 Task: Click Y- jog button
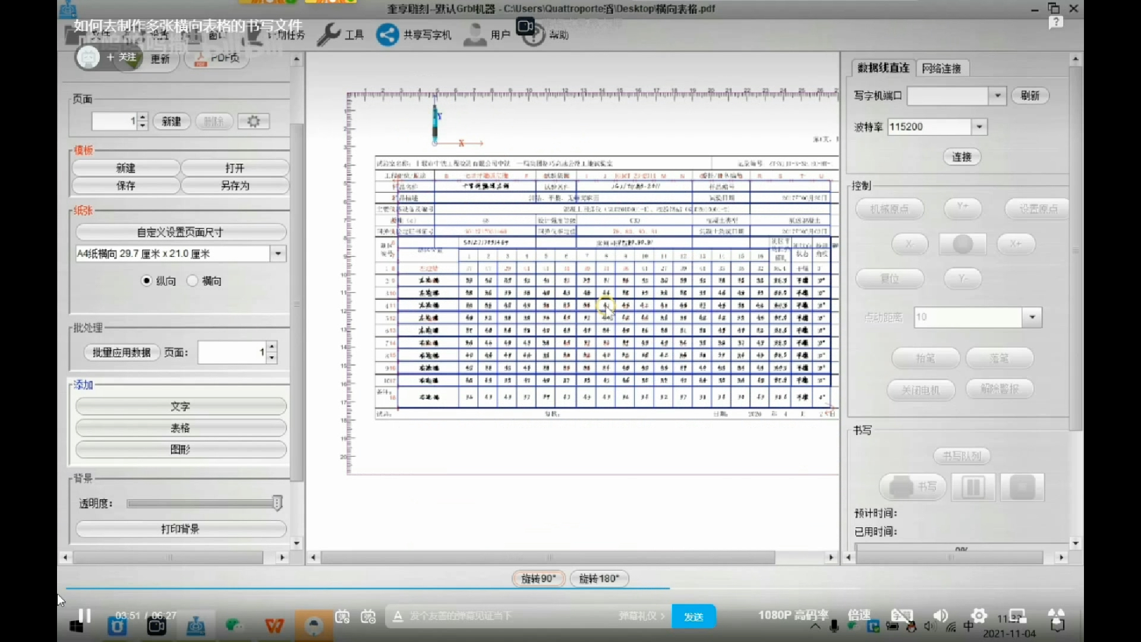pos(963,278)
